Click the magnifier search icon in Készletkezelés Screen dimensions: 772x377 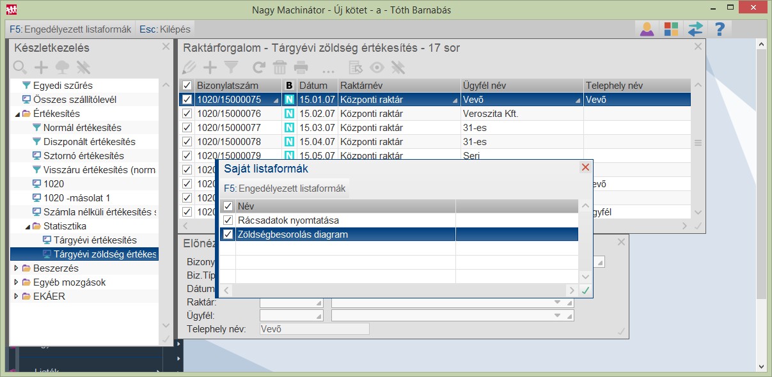20,67
